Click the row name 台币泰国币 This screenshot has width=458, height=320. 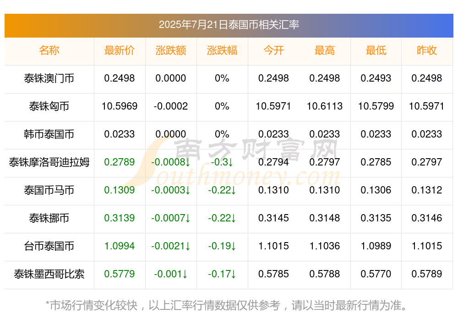tap(49, 246)
